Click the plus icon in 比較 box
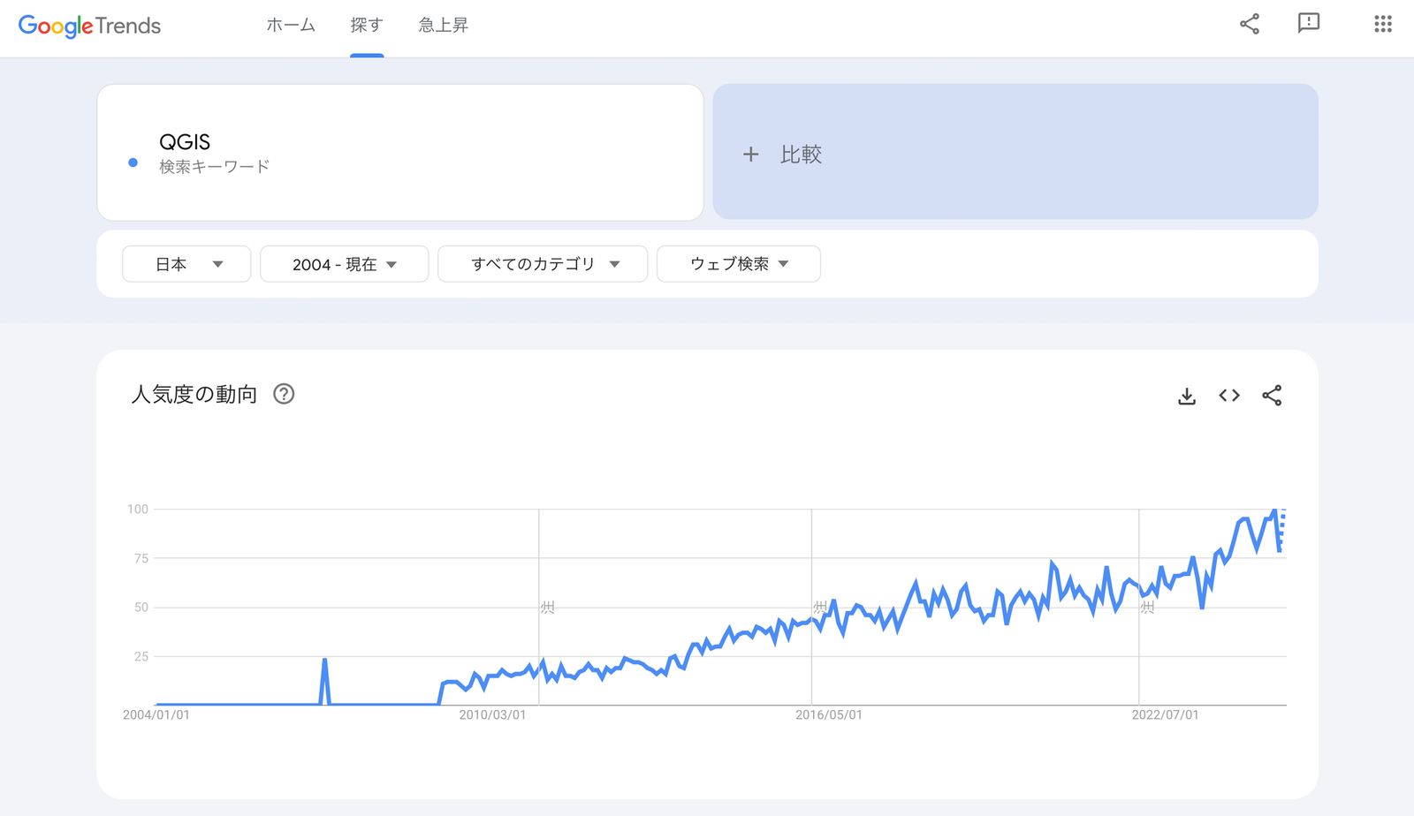The width and height of the screenshot is (1414, 816). coord(750,155)
